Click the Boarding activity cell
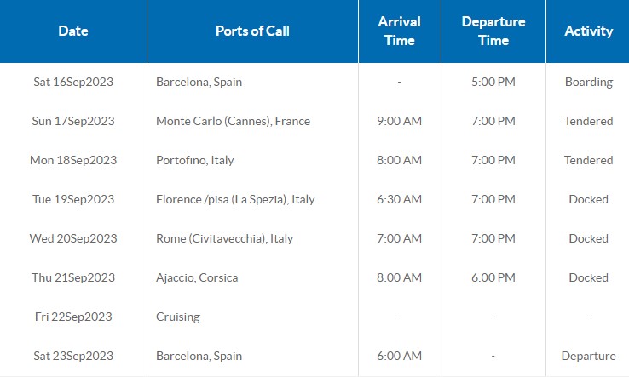The height and width of the screenshot is (377, 629). (x=588, y=82)
